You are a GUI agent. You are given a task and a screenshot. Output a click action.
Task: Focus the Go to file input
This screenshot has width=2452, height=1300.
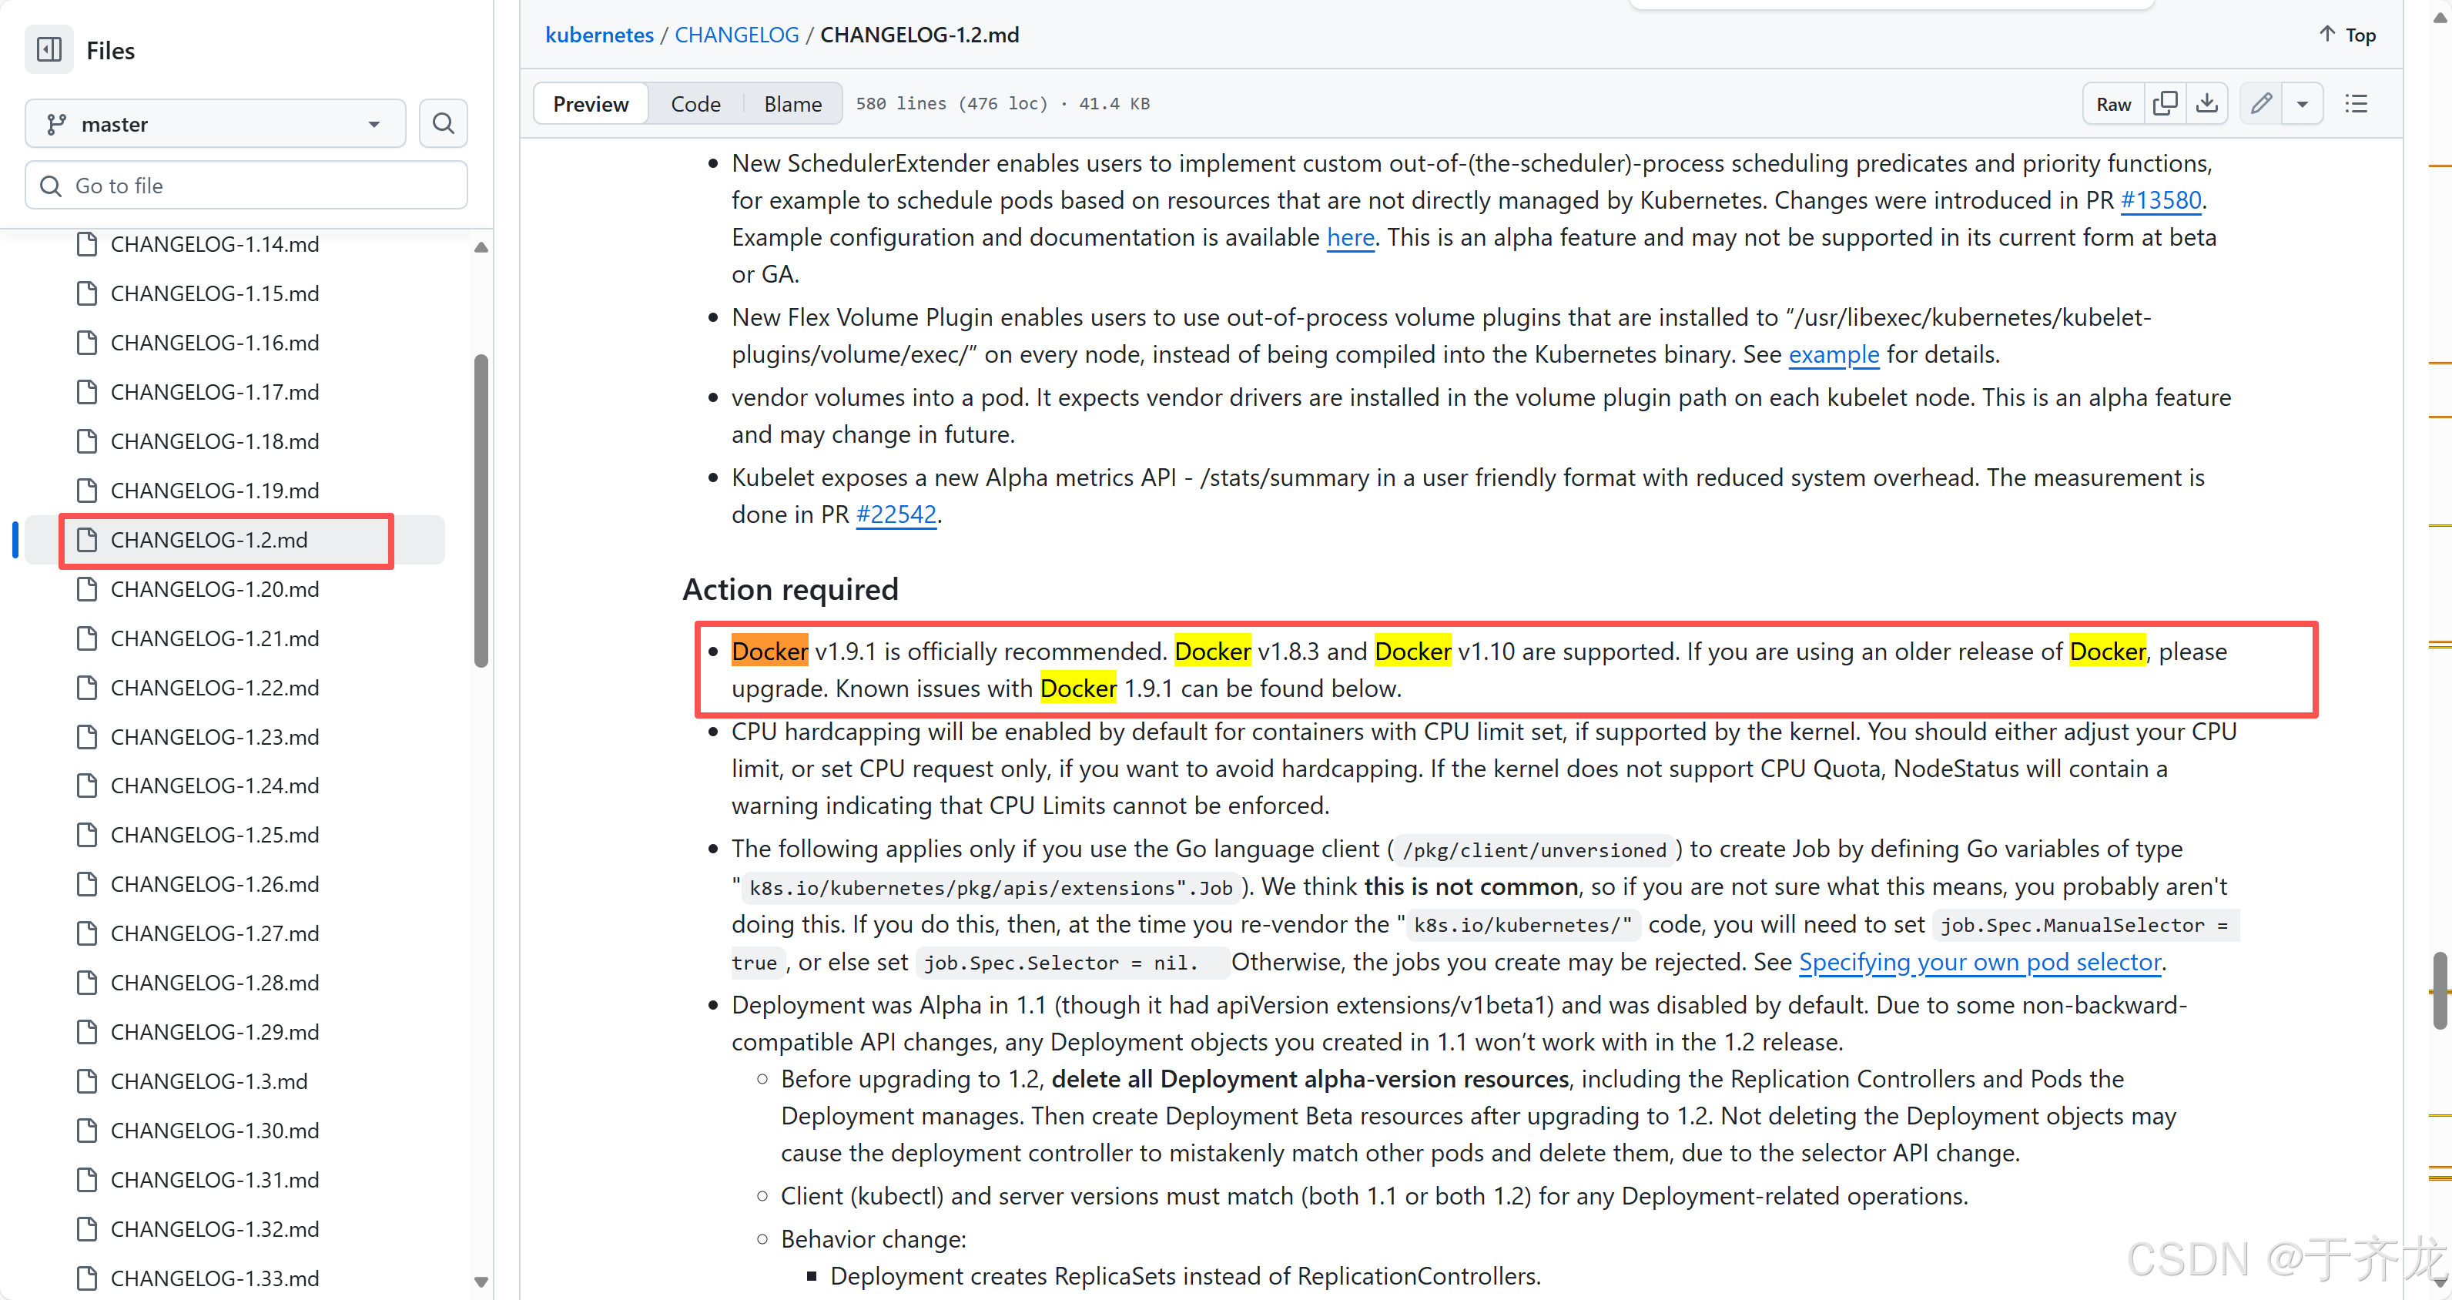point(246,186)
